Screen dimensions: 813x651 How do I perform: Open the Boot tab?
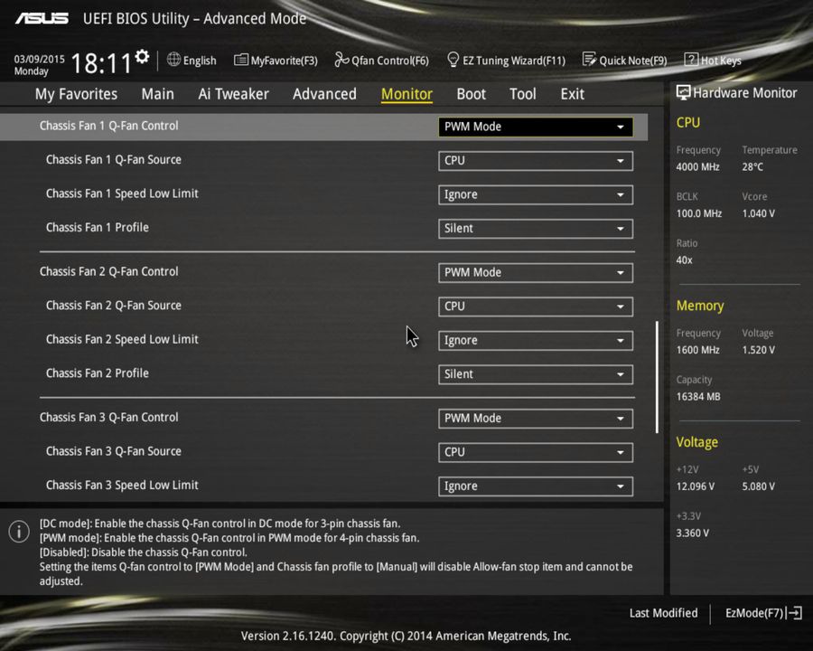pyautogui.click(x=471, y=93)
